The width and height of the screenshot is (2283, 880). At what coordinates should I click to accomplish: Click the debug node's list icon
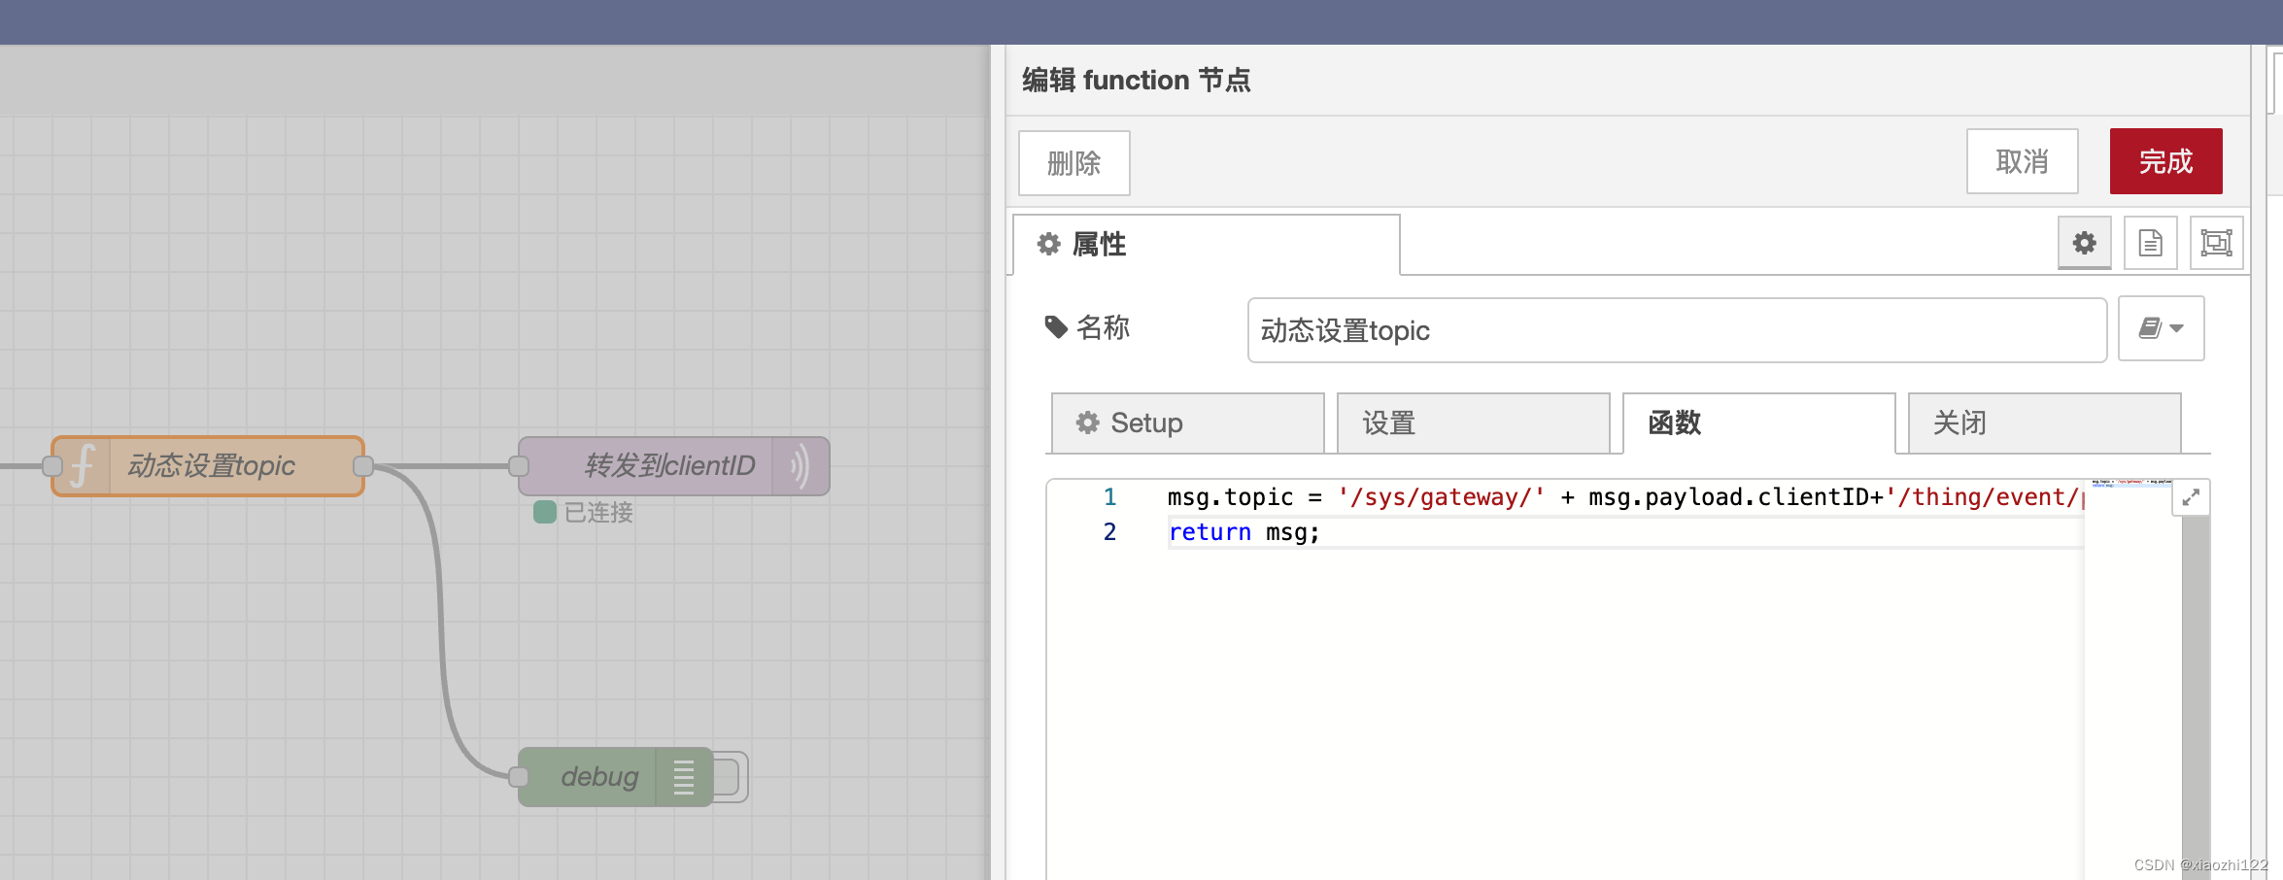pos(684,777)
